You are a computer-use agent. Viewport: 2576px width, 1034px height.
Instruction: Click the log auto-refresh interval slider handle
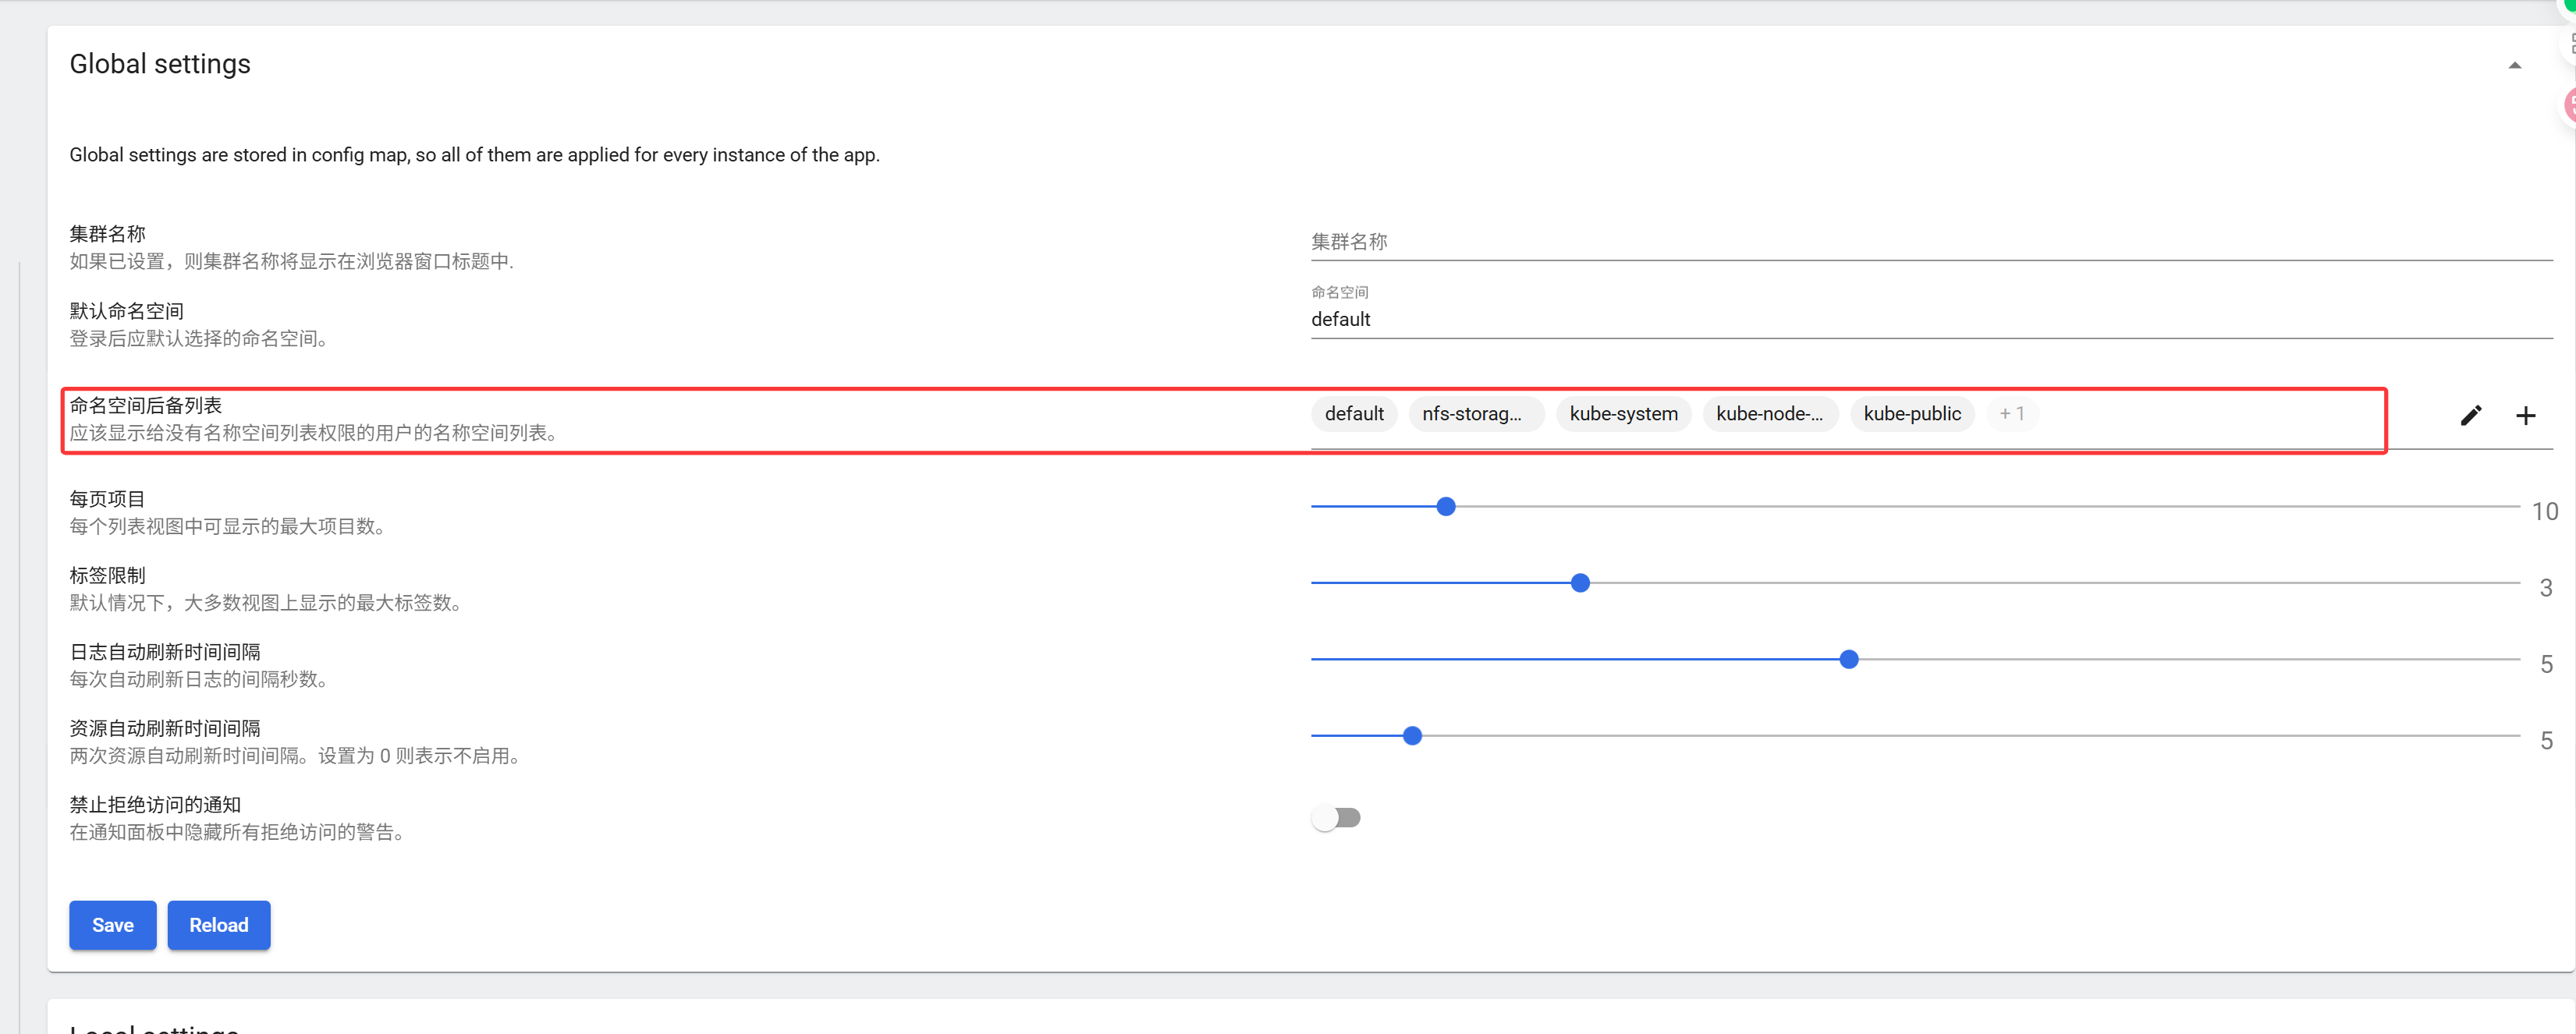point(1849,660)
